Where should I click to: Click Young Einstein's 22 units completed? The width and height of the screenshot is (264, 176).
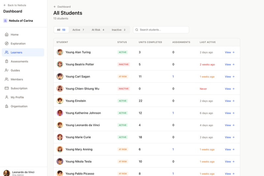pyautogui.click(x=141, y=101)
